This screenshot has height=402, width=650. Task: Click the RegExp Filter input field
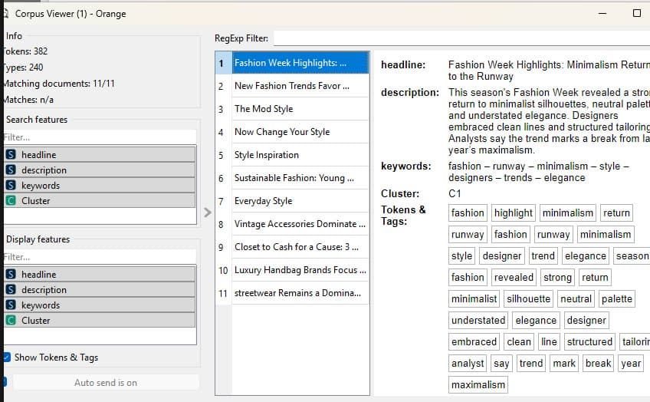pos(461,38)
